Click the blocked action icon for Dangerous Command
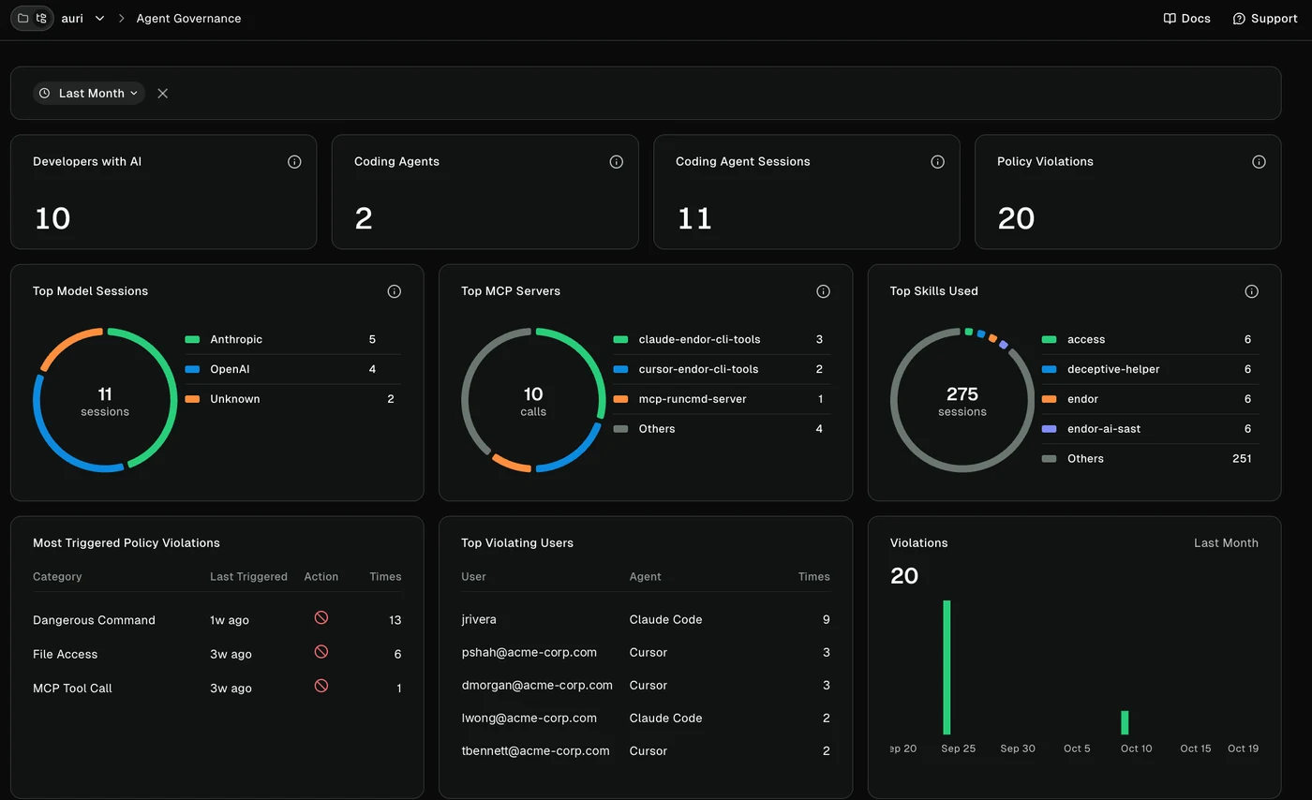The image size is (1312, 800). pos(321,618)
